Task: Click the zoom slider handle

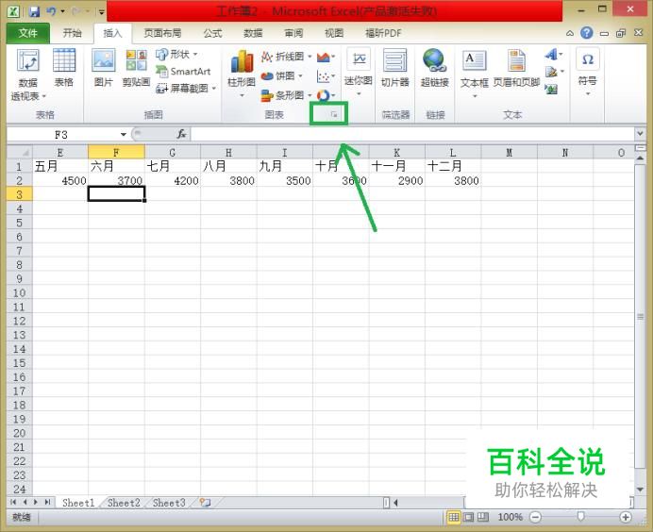Action: [x=580, y=517]
